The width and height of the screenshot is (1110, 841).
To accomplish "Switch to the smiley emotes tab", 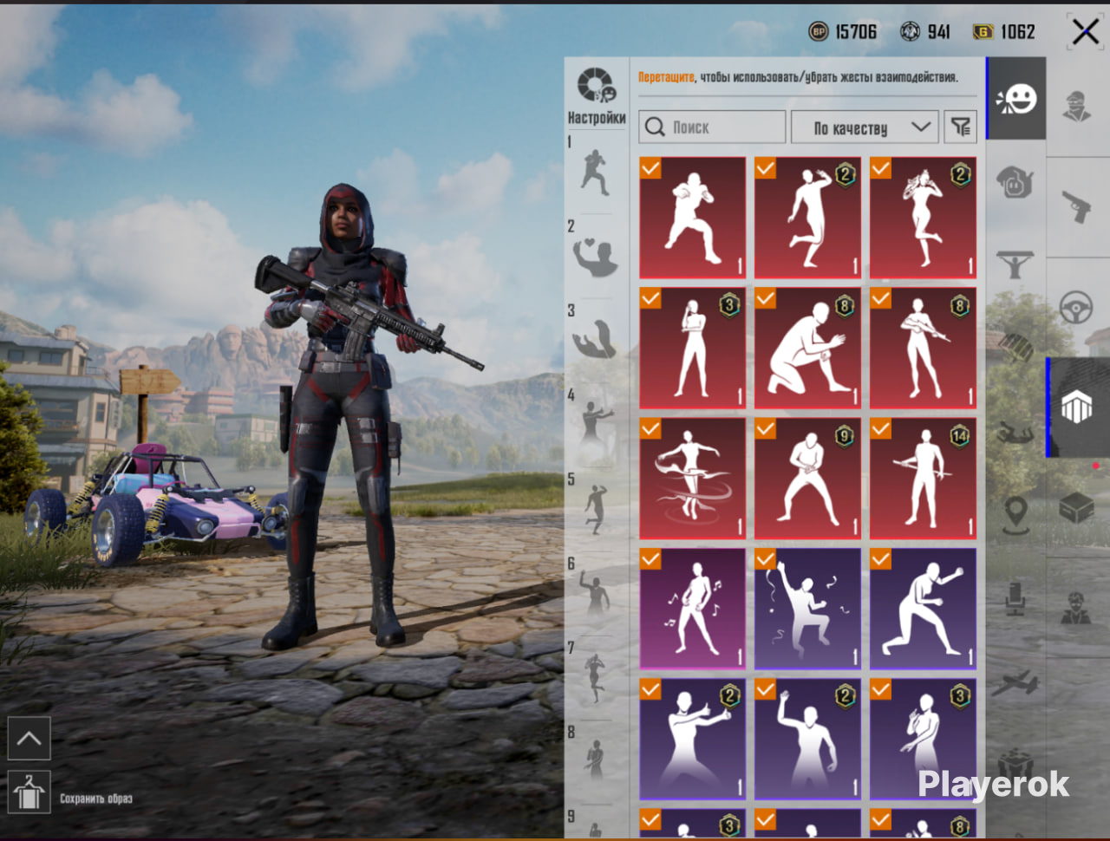I will [1016, 99].
